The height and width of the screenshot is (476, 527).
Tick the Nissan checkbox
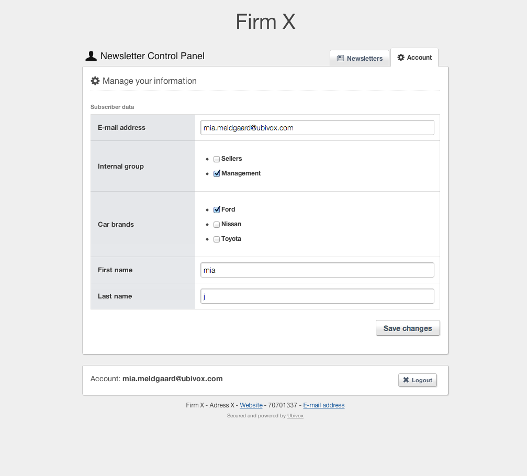pyautogui.click(x=217, y=224)
